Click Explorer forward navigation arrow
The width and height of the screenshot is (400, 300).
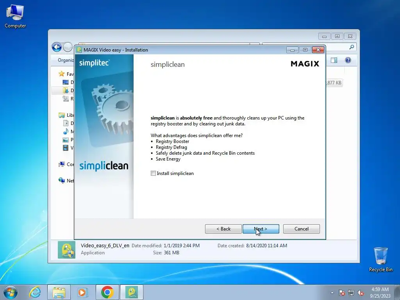[x=68, y=47]
